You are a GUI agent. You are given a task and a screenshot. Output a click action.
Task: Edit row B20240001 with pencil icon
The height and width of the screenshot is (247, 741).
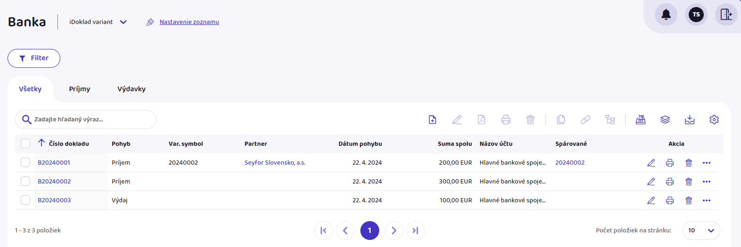tap(651, 163)
